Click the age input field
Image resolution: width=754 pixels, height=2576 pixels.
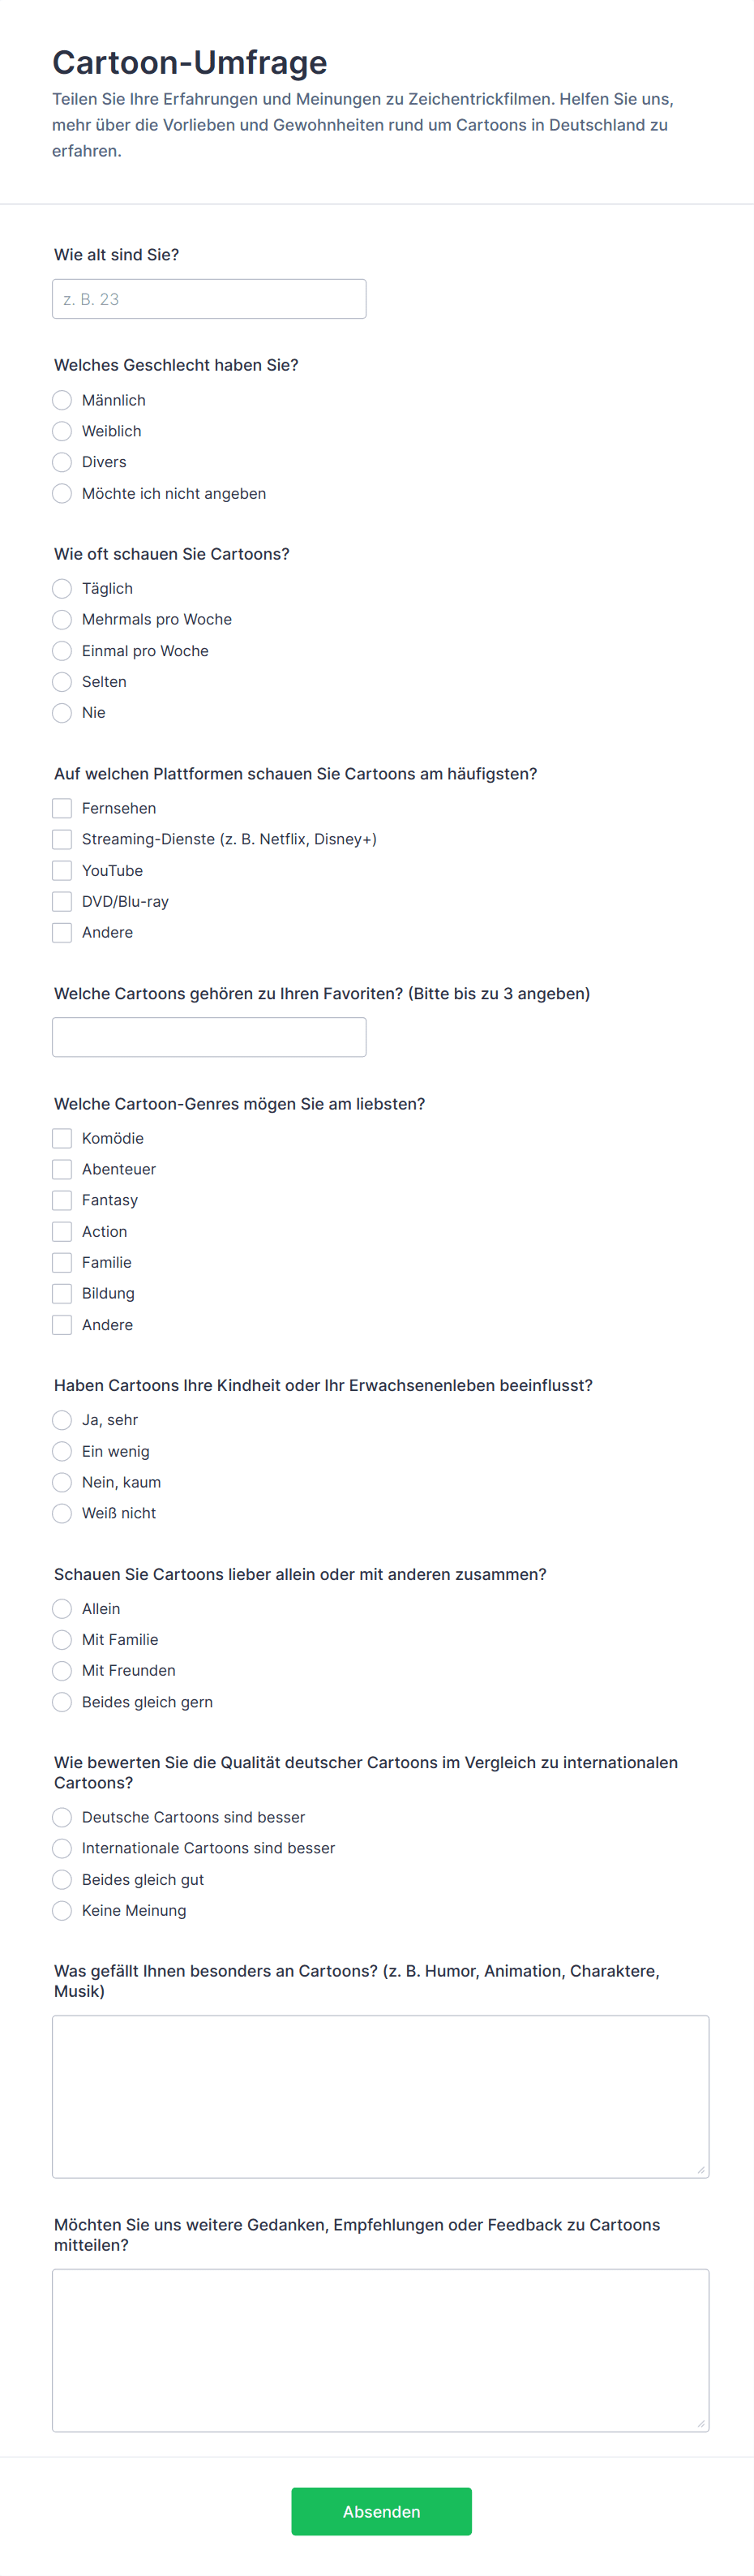pos(209,299)
